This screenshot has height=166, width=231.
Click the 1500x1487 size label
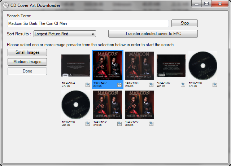[100, 83]
